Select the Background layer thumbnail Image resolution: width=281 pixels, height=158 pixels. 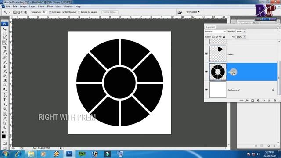coord(218,90)
